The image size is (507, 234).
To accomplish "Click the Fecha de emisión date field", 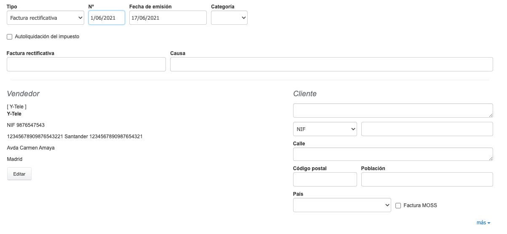I will point(168,18).
